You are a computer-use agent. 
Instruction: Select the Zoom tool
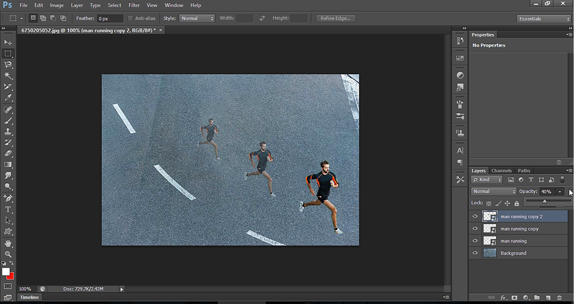coord(8,254)
